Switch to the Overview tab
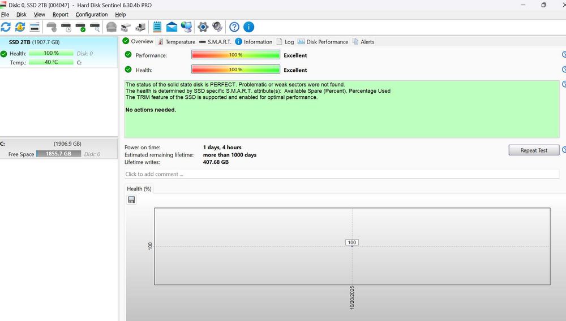Image resolution: width=566 pixels, height=321 pixels. point(138,41)
